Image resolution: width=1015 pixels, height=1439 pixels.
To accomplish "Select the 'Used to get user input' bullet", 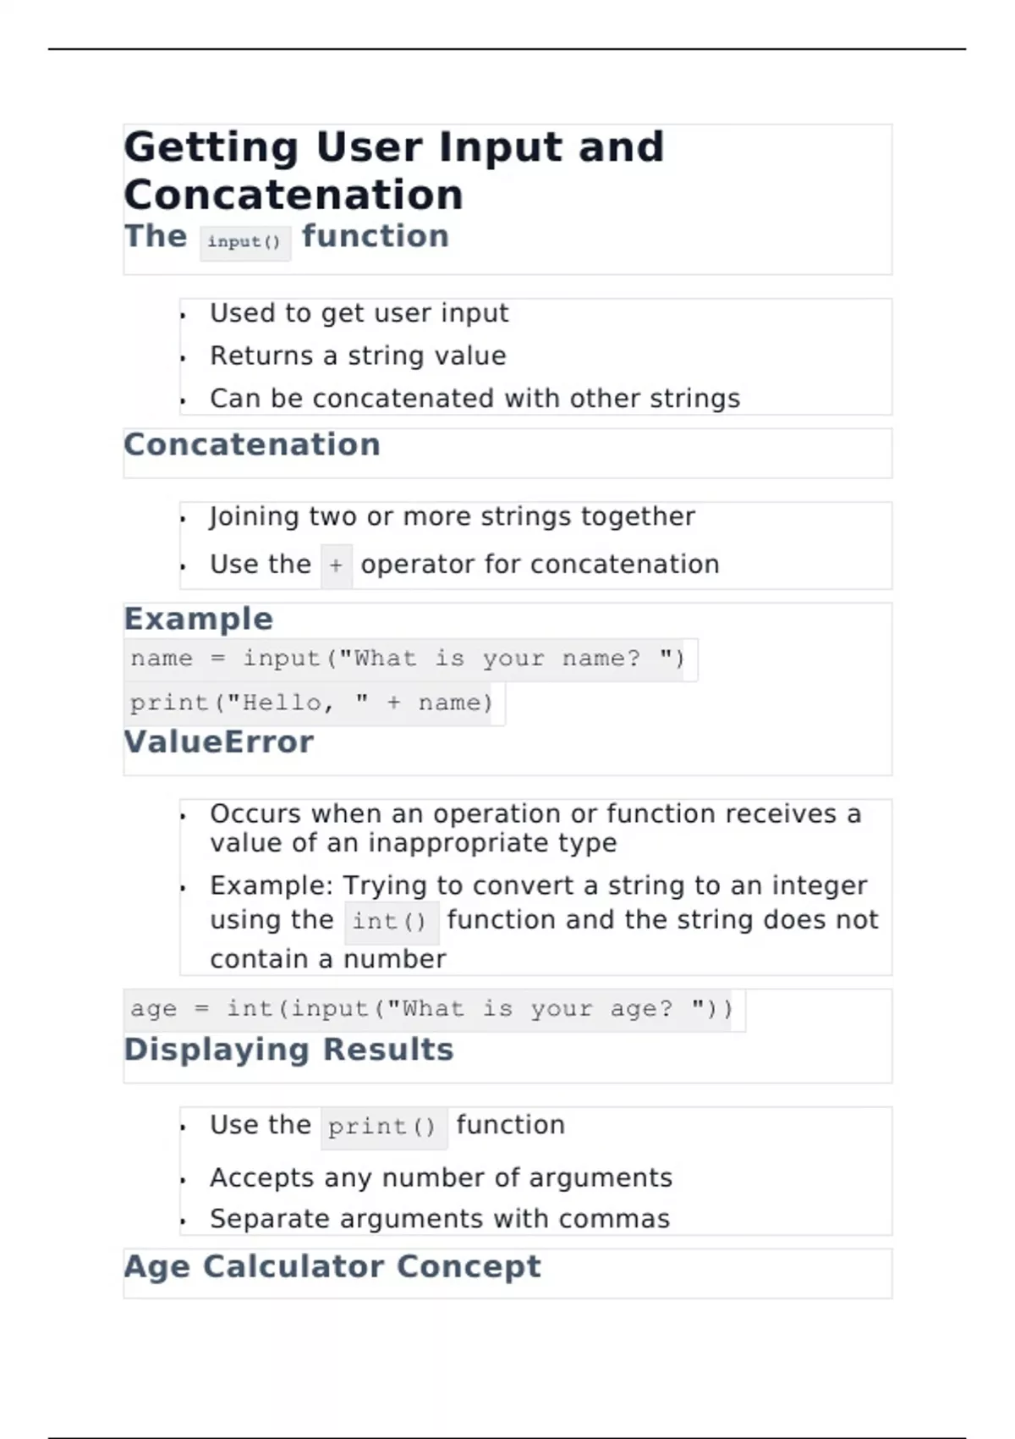I will [x=359, y=313].
